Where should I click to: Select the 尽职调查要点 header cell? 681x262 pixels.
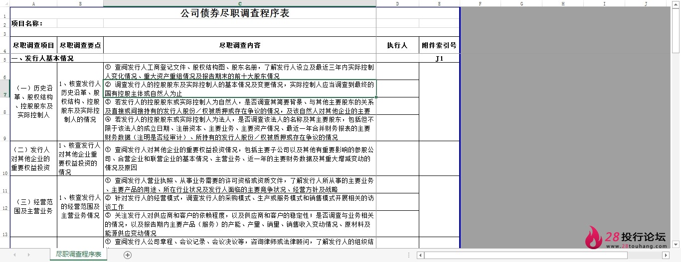(x=80, y=45)
